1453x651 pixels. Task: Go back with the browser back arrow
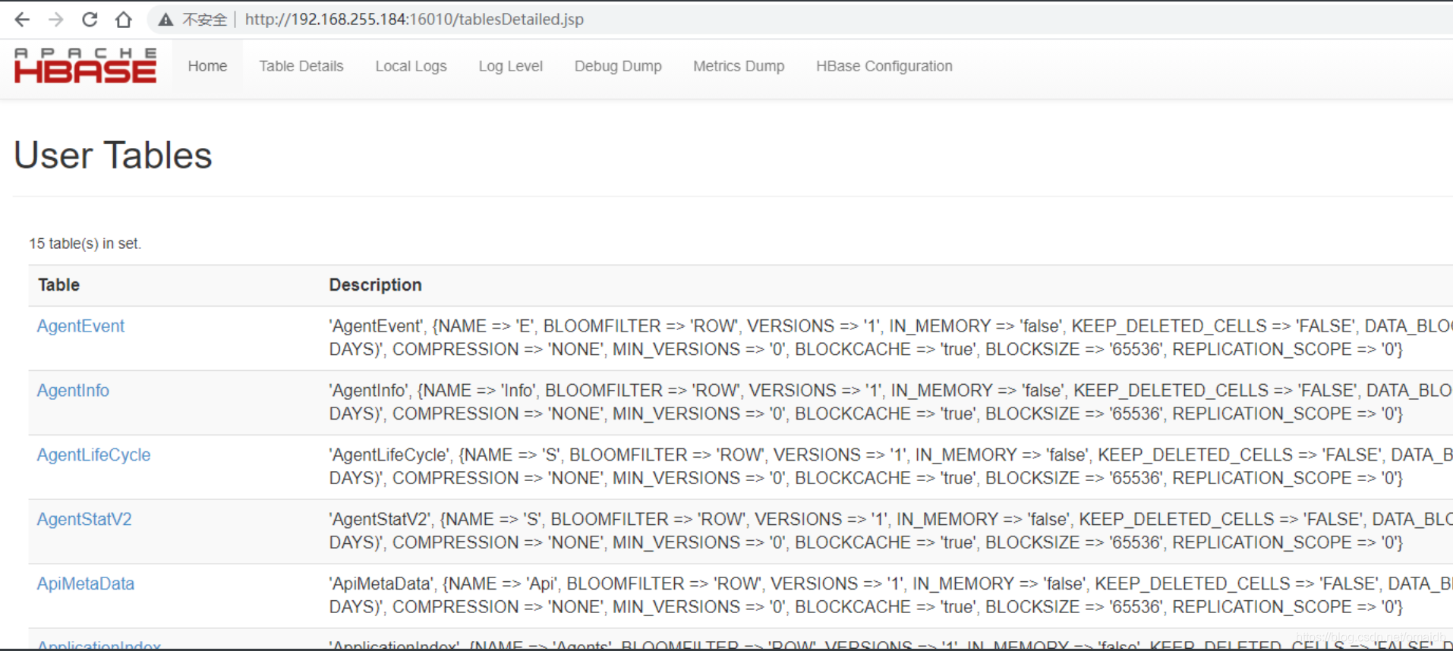click(x=22, y=20)
